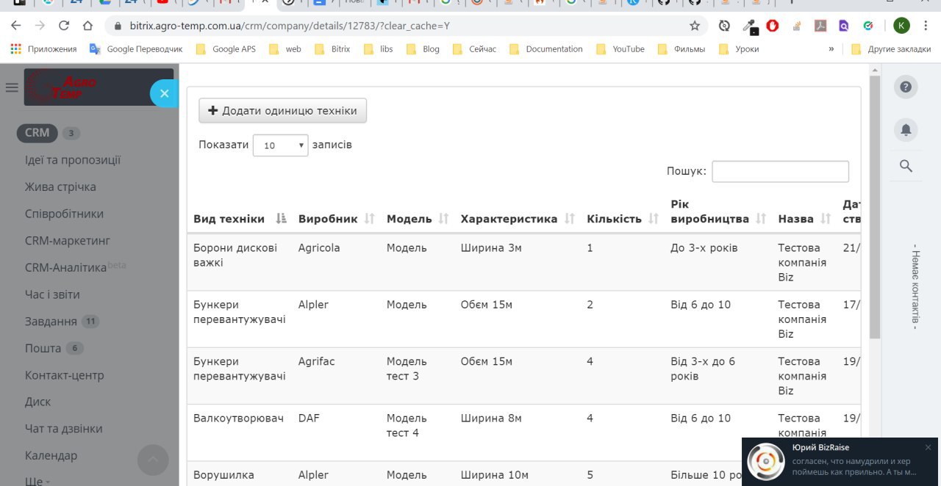
Task: Click the browser address bar URL
Action: [x=290, y=26]
